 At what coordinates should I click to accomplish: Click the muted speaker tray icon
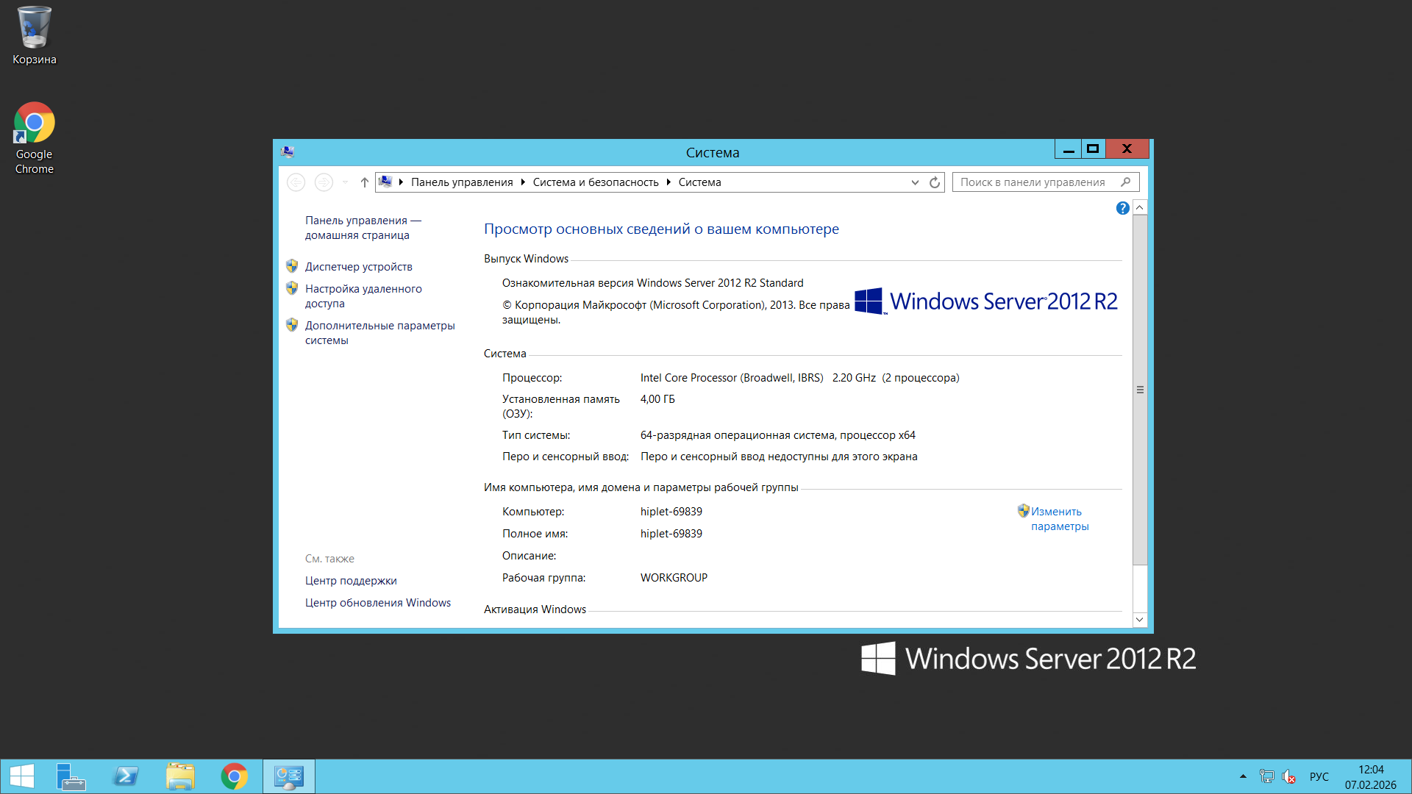[x=1288, y=776]
